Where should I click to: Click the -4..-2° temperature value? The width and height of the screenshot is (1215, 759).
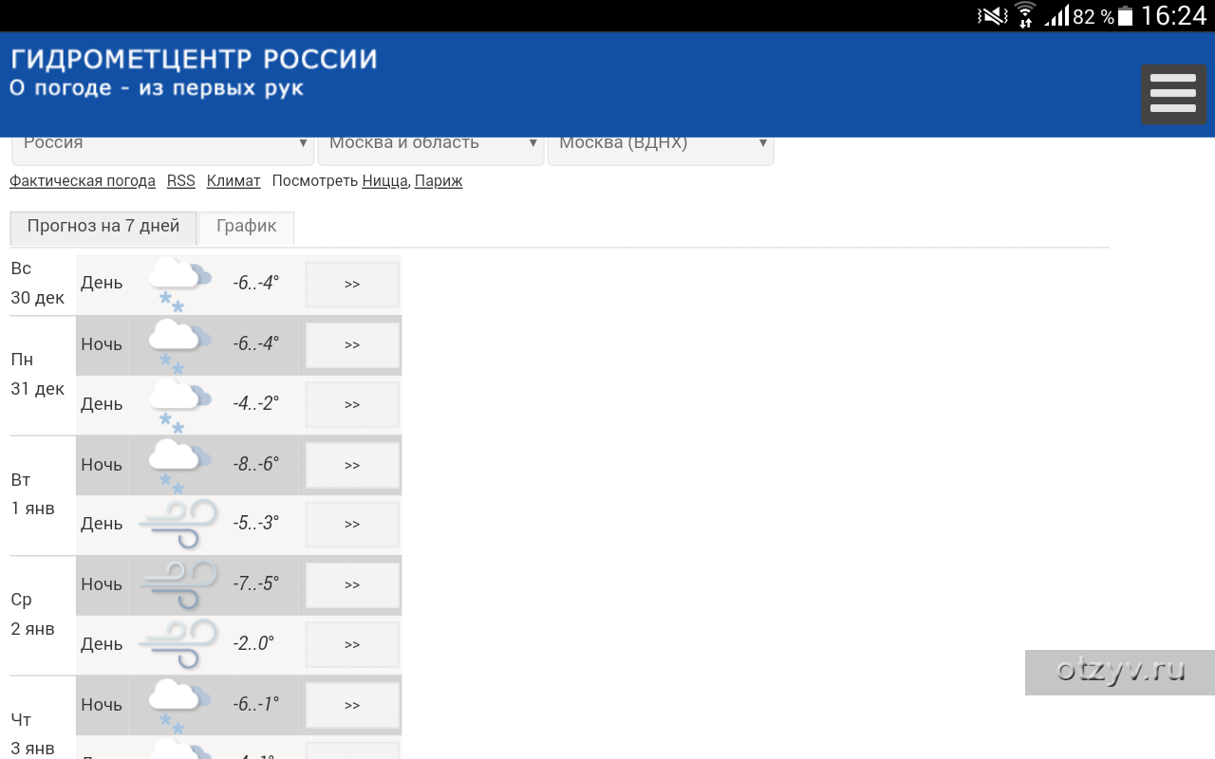tap(256, 404)
